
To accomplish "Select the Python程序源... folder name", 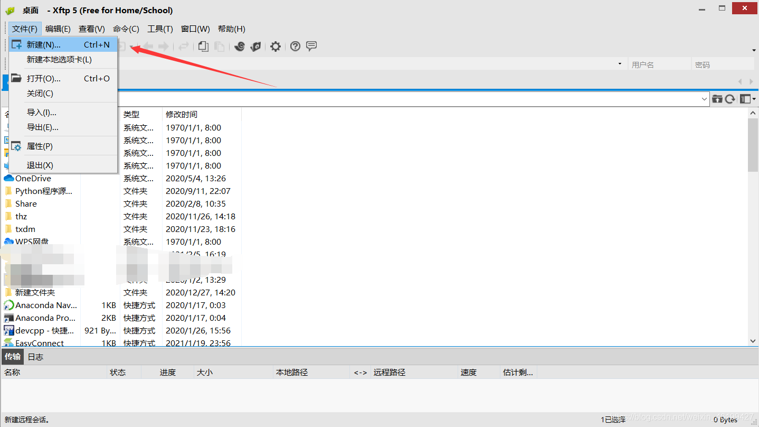I will pos(44,191).
